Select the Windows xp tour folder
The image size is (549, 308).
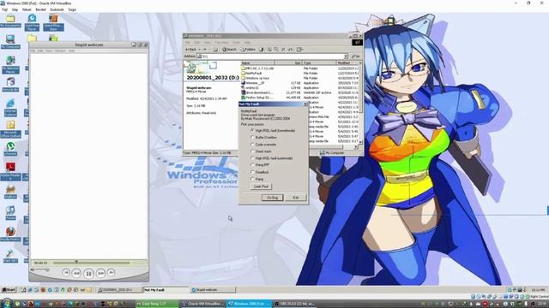pos(255,78)
